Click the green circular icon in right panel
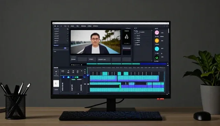The width and height of the screenshot is (220, 126). tap(157, 57)
